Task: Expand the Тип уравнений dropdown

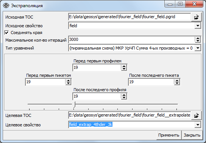Action: 198,48
